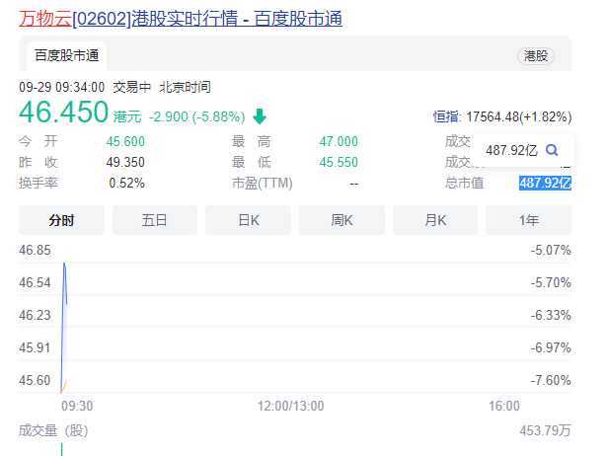Viewport: 609px width, 456px height.
Task: Click the 487.92亿 text in the search popup
Action: [x=511, y=150]
